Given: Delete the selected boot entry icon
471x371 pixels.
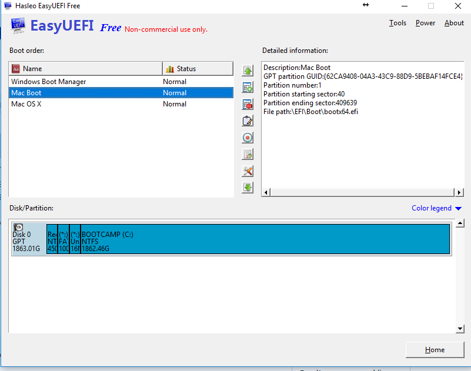Looking at the screenshot, I should (248, 104).
